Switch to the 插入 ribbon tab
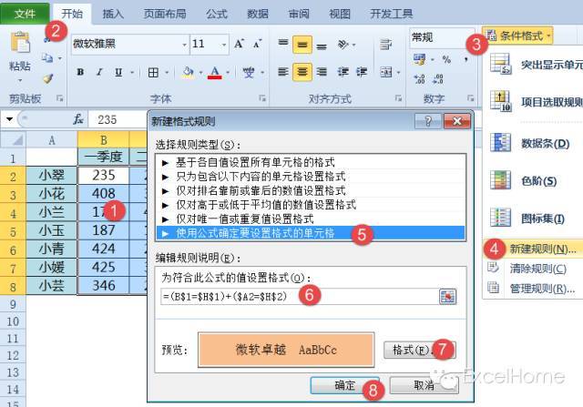 (113, 14)
